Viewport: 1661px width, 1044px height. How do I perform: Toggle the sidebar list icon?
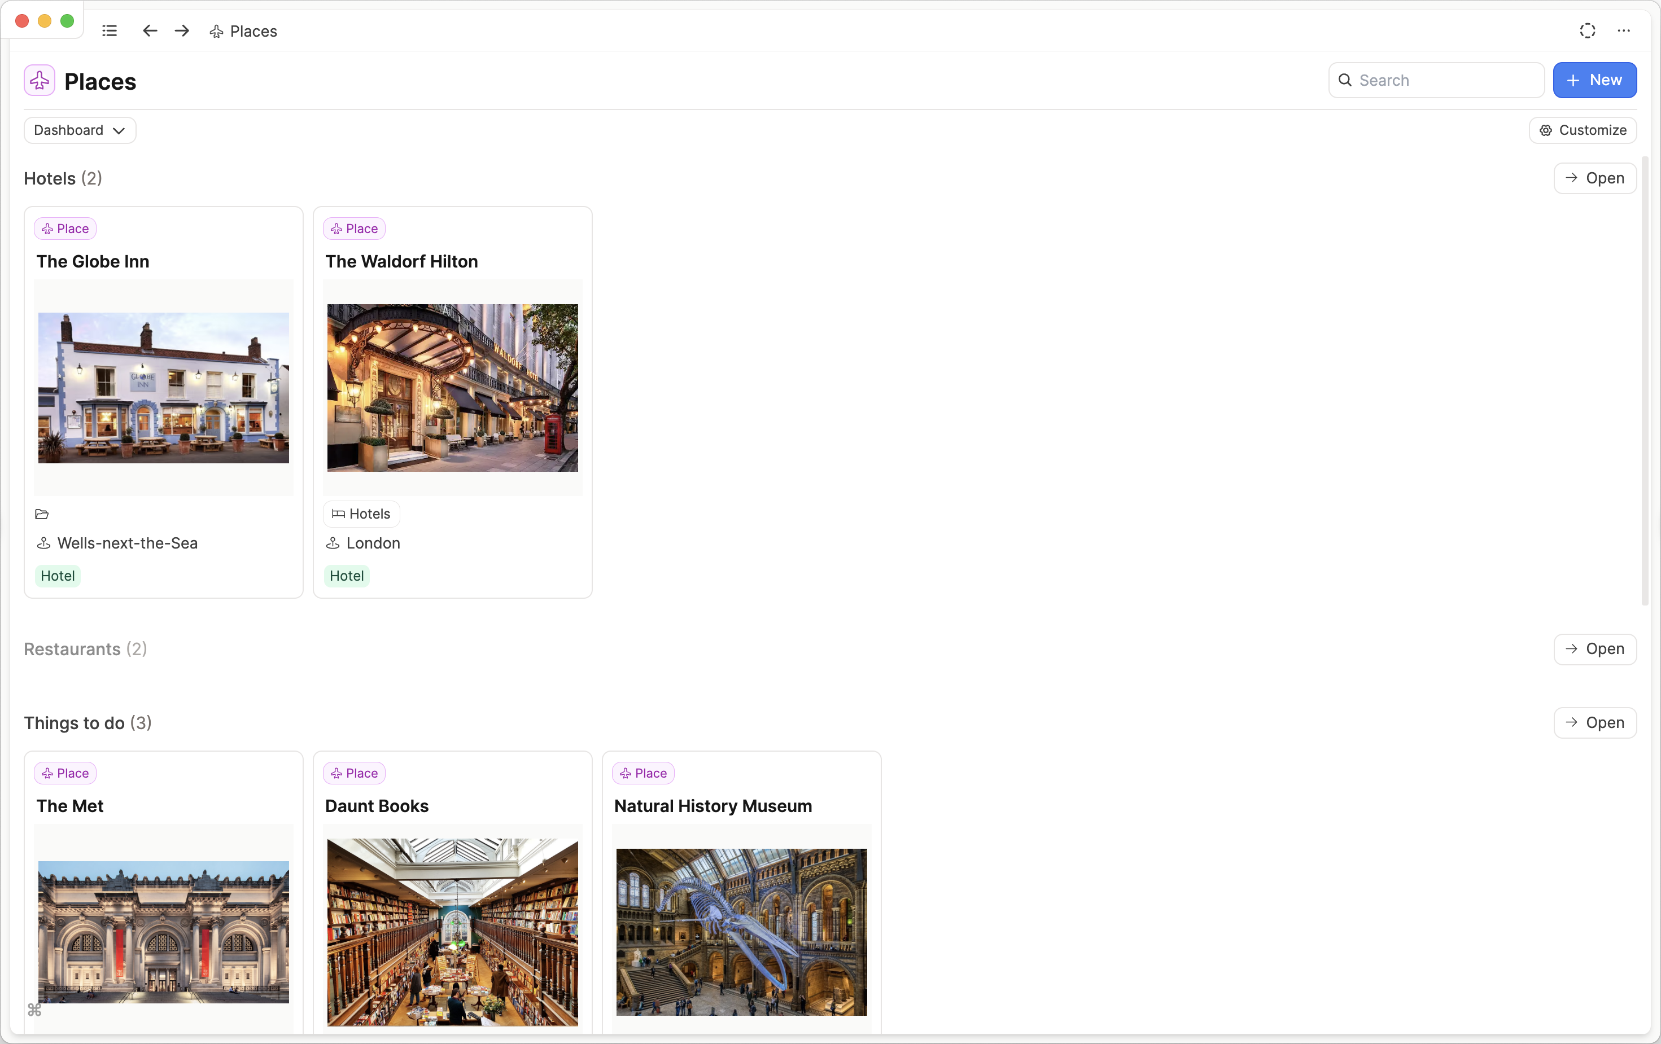point(109,31)
